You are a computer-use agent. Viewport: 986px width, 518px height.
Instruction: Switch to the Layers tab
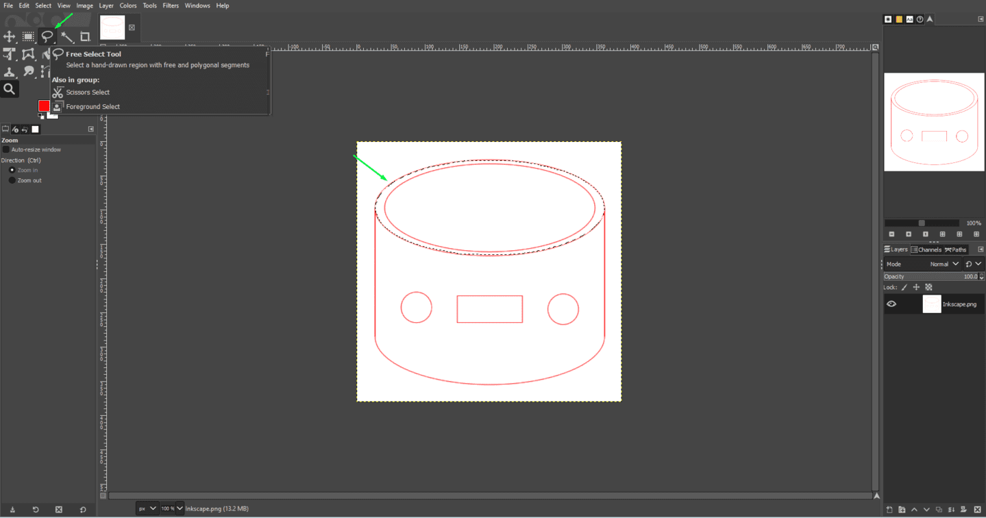896,249
